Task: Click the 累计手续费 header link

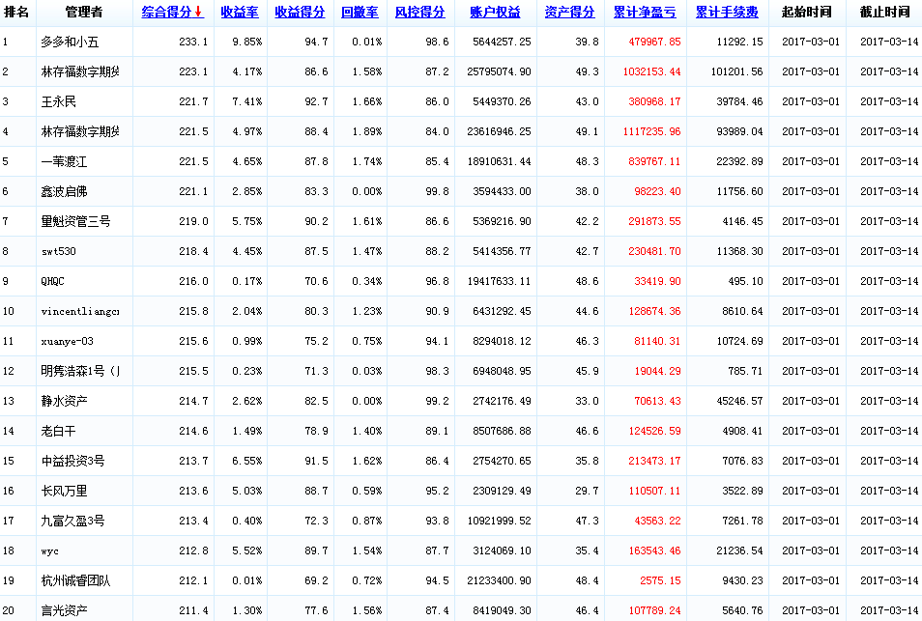Action: [x=728, y=12]
